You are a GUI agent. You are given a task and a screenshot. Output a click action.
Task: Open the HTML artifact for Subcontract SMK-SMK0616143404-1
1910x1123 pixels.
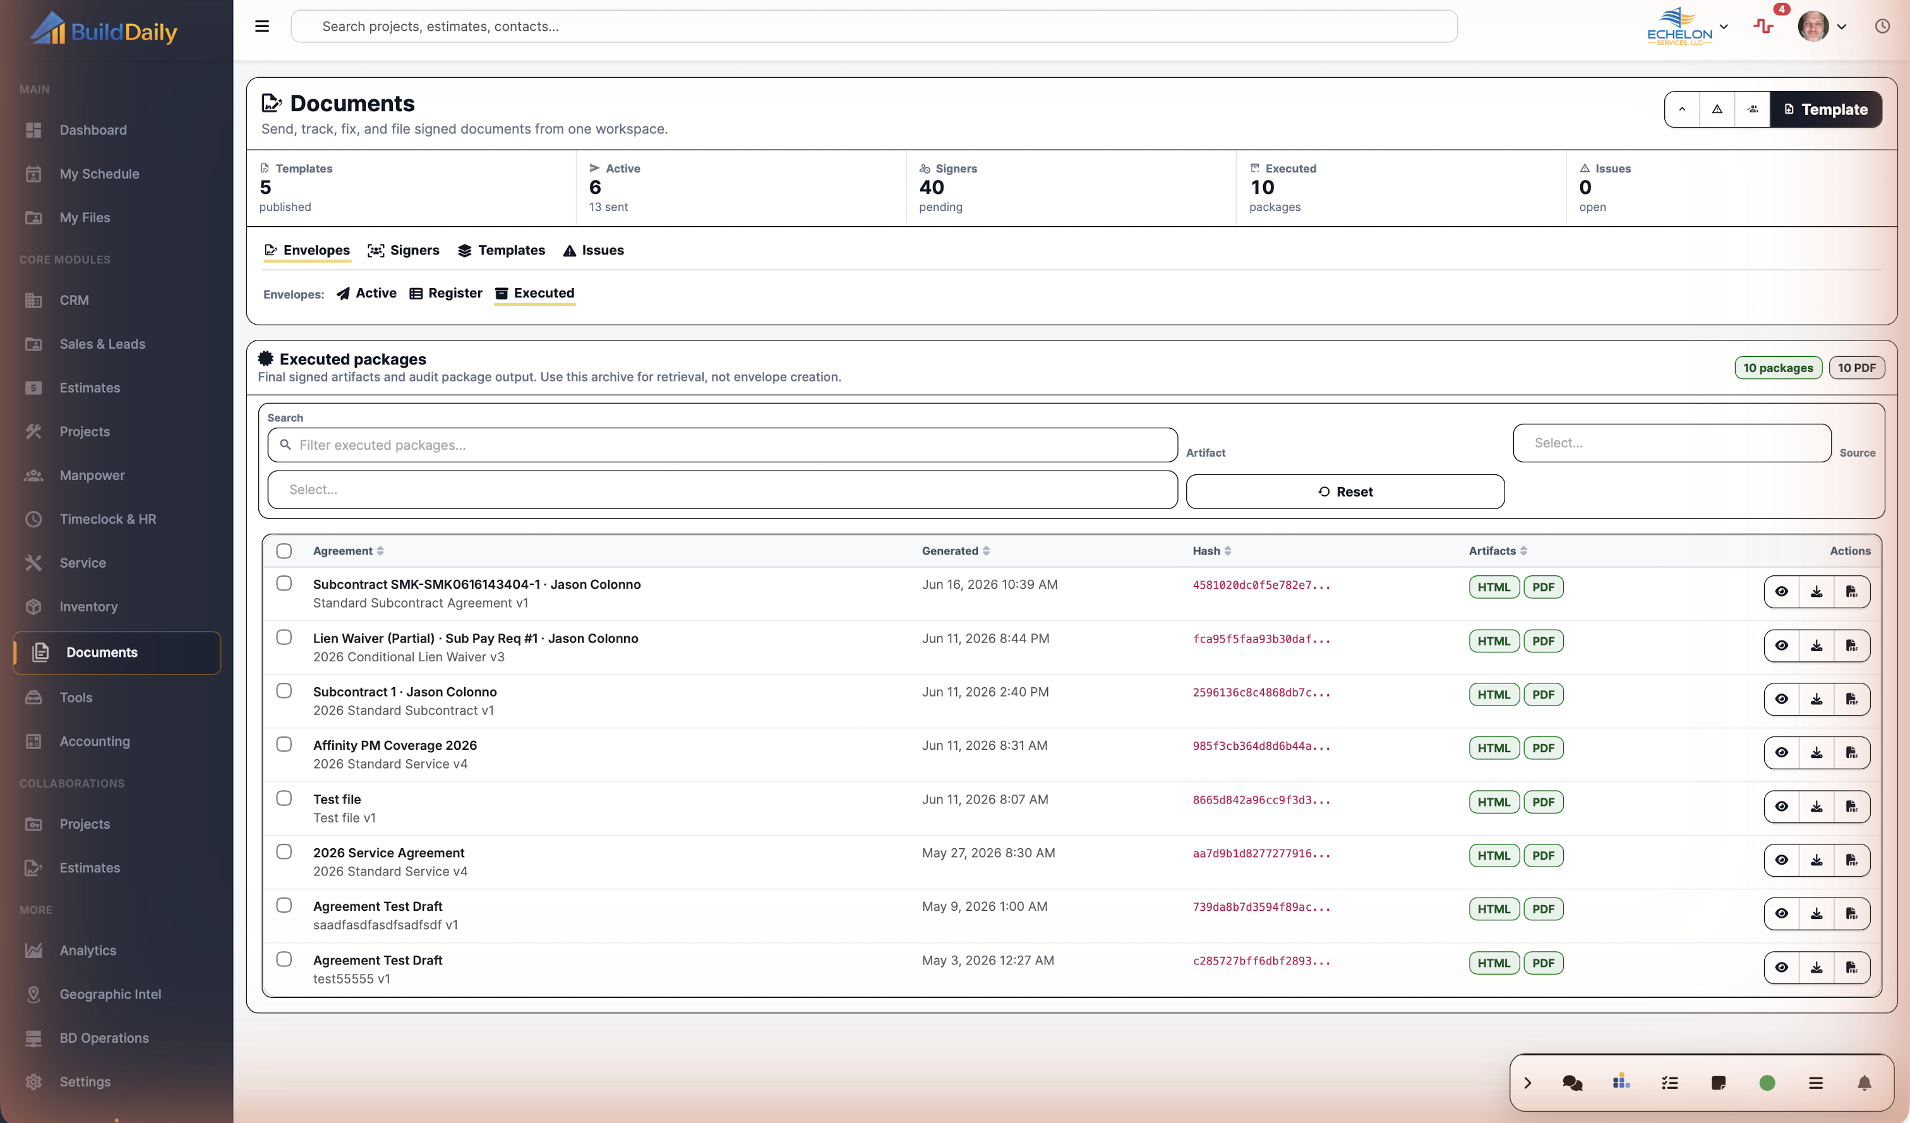(1493, 587)
